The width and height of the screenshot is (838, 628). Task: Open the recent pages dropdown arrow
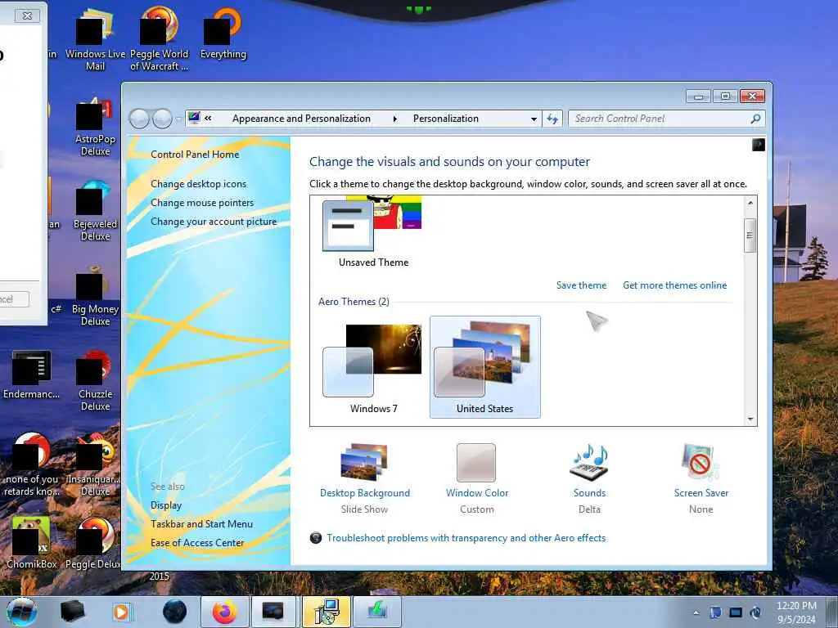178,119
